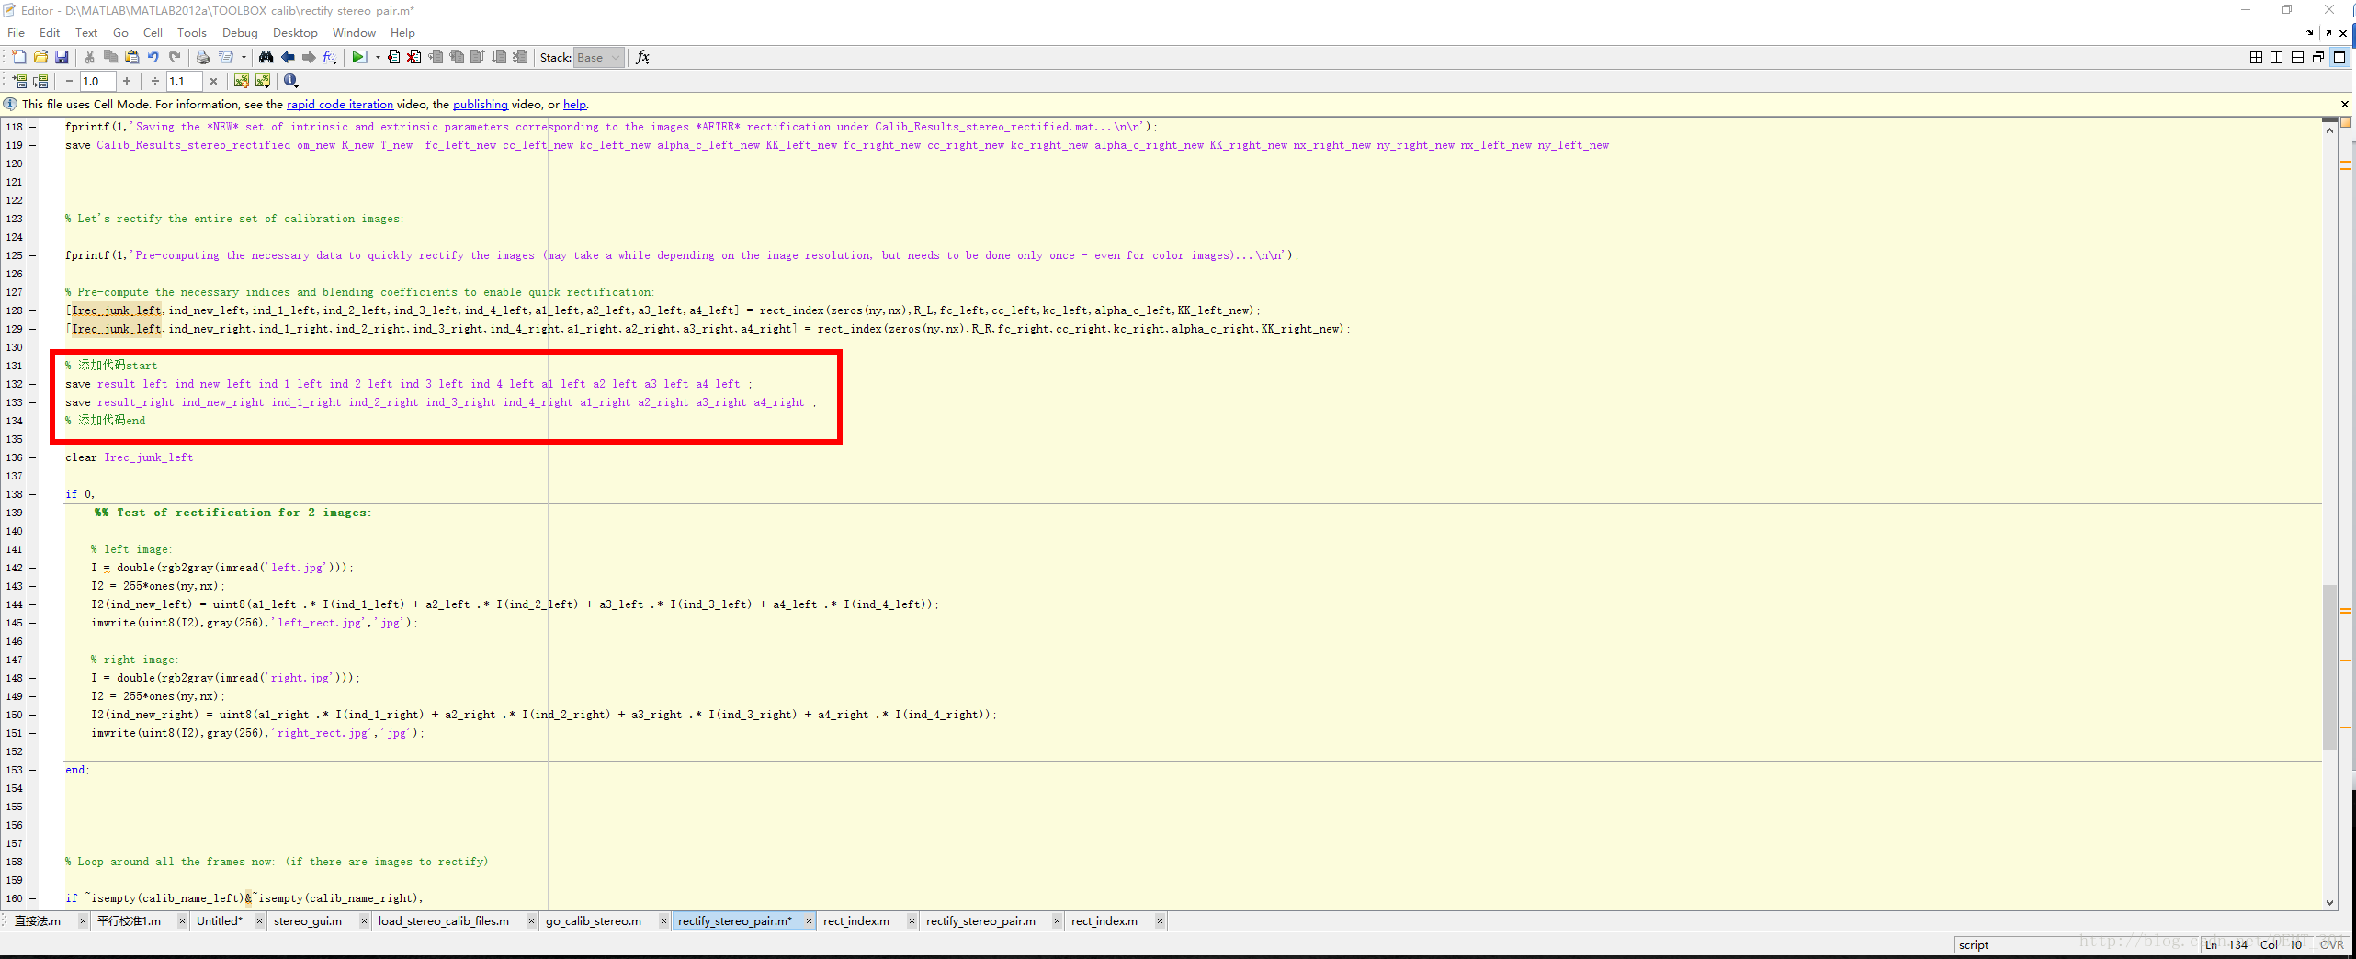Open the cell mode info dropdown icon

290,81
